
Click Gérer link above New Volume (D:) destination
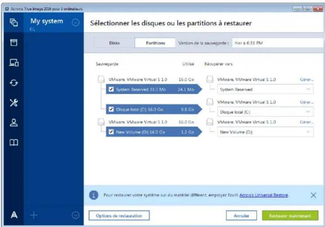tap(306, 122)
